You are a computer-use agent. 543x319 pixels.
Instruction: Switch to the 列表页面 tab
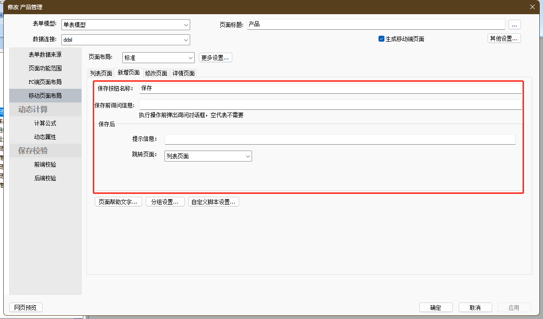101,73
